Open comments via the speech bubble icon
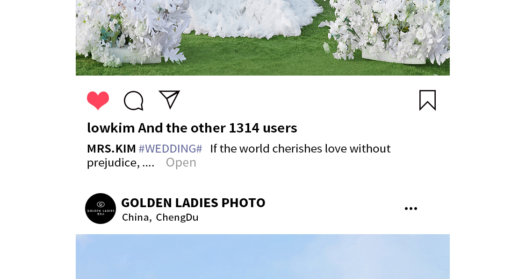The image size is (526, 279). pyautogui.click(x=134, y=100)
